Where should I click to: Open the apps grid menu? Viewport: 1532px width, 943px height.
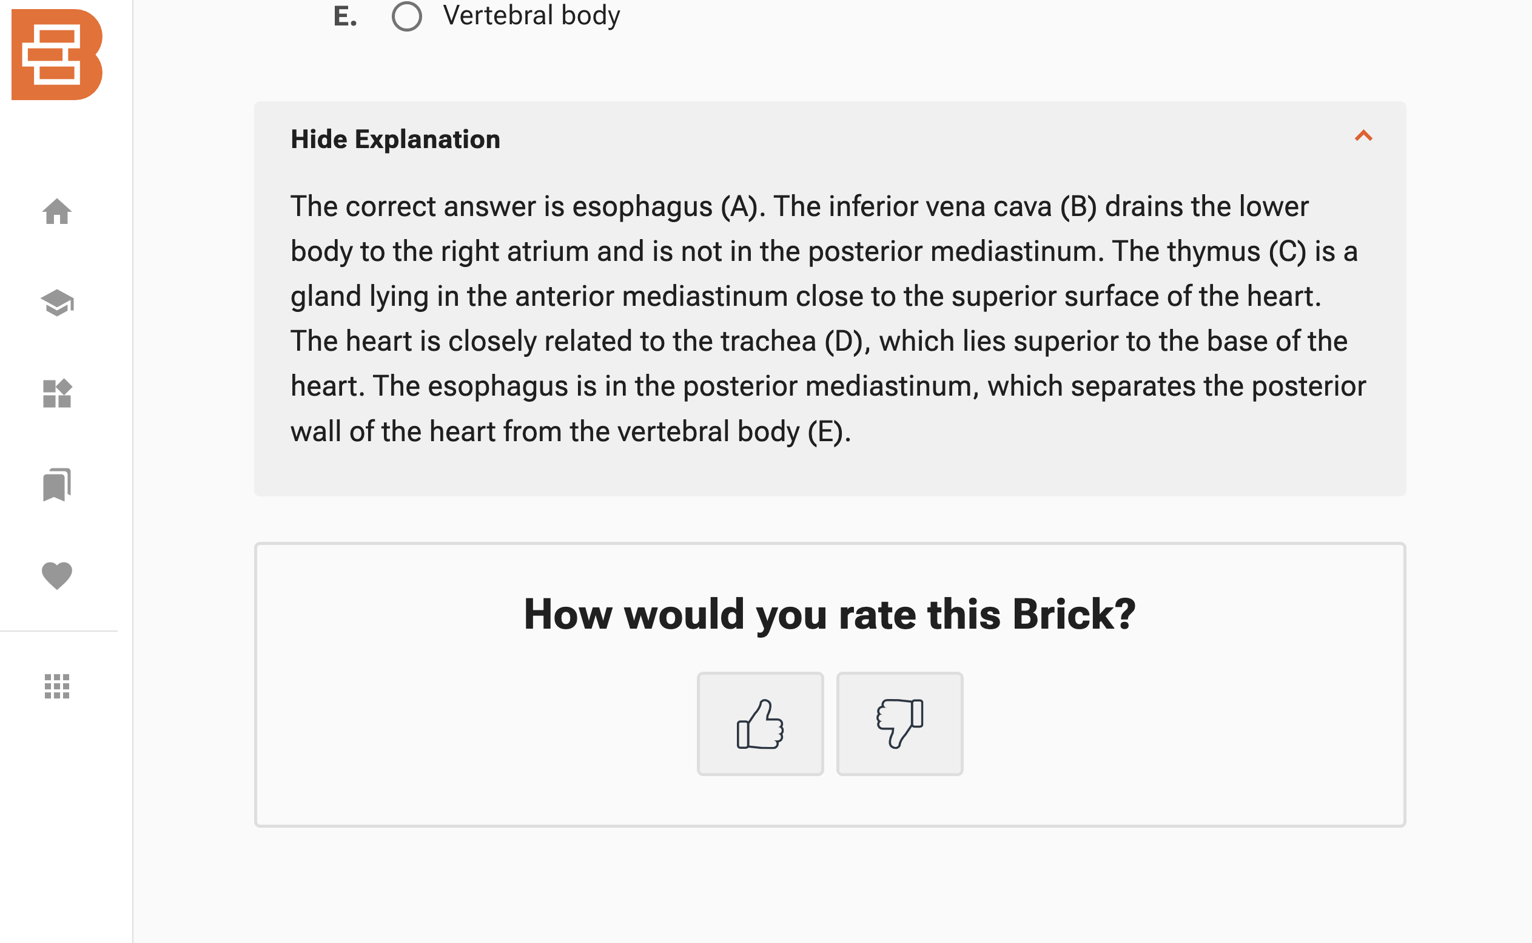click(57, 687)
